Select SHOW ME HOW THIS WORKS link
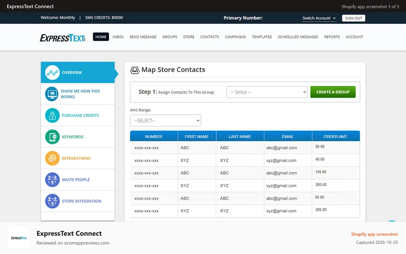406x254 pixels. [x=80, y=94]
